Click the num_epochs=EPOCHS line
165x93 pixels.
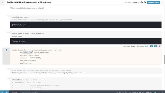28,60
